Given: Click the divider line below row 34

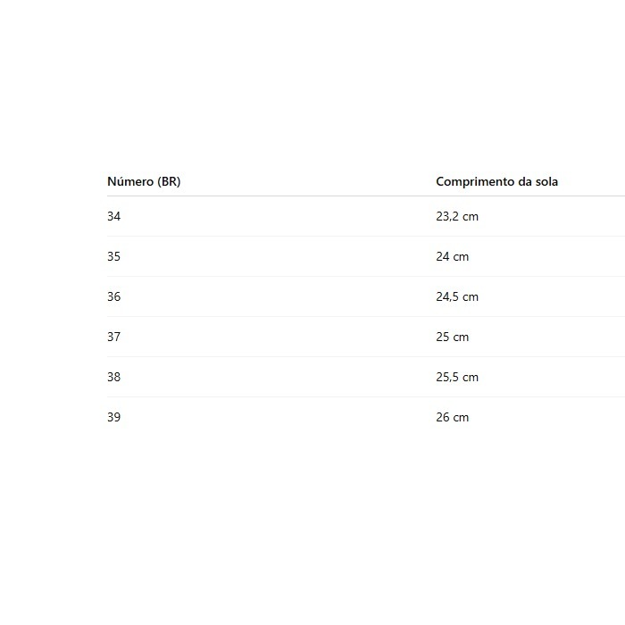Looking at the screenshot, I should pos(357,236).
